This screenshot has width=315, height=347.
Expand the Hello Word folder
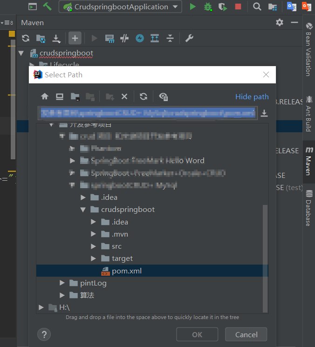pos(72,161)
